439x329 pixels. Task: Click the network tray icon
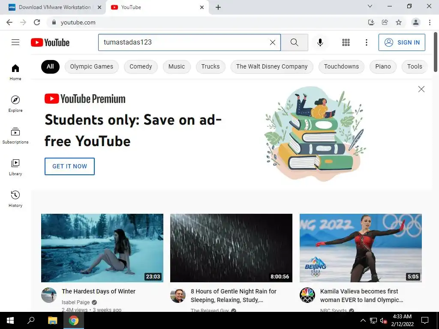pos(373,320)
